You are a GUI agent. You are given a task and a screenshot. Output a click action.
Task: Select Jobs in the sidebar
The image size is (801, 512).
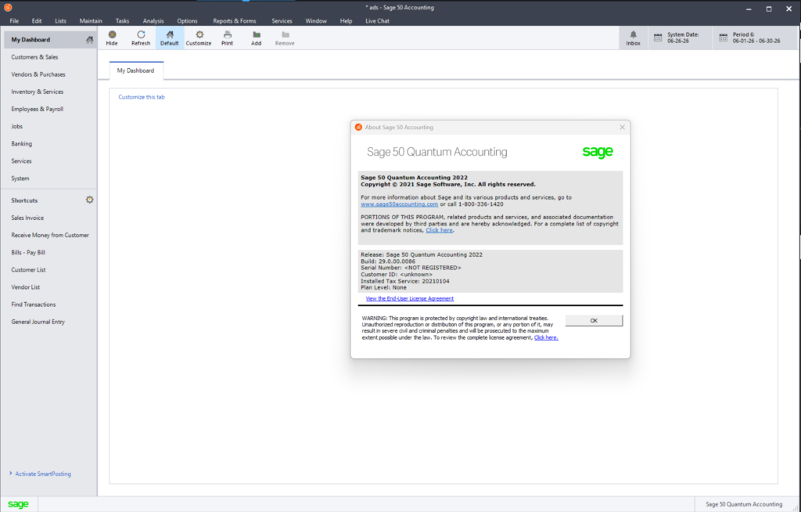tap(17, 126)
